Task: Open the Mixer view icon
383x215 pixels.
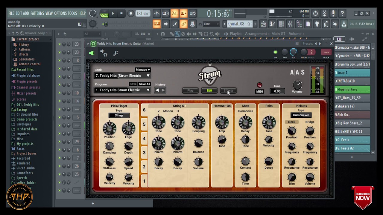Action: click(x=290, y=24)
